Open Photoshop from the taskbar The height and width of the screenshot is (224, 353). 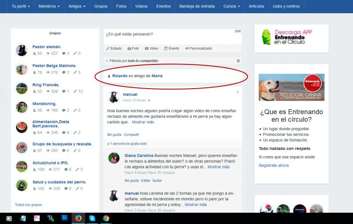click(64, 218)
